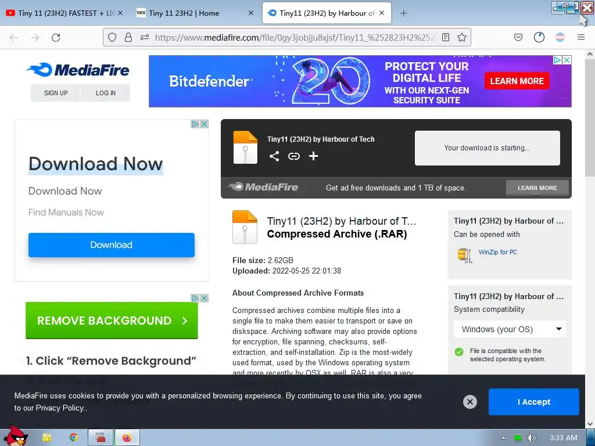Click the scrollbar down arrow
595x446 pixels.
pos(590,424)
